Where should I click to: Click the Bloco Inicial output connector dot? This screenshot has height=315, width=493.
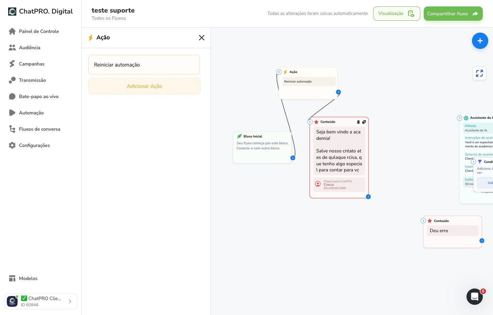[293, 158]
